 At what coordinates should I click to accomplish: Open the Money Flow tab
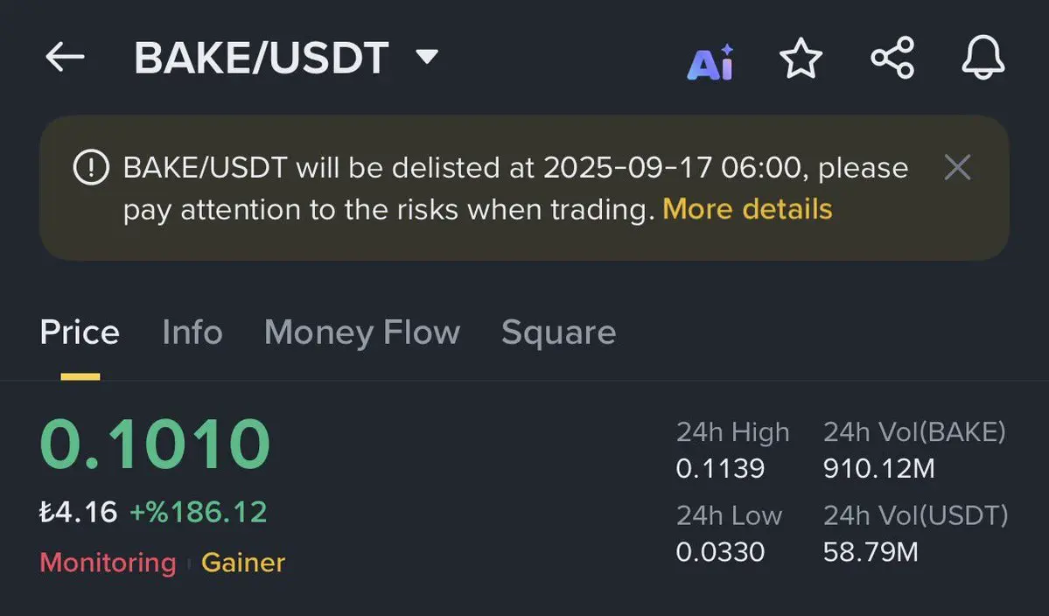pyautogui.click(x=362, y=333)
